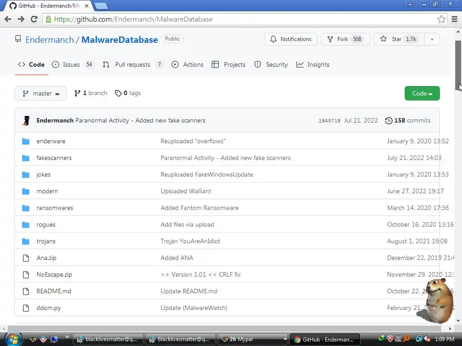Click the 1:09 PM system clock
Viewport: 462px width, 346px height.
(444, 339)
